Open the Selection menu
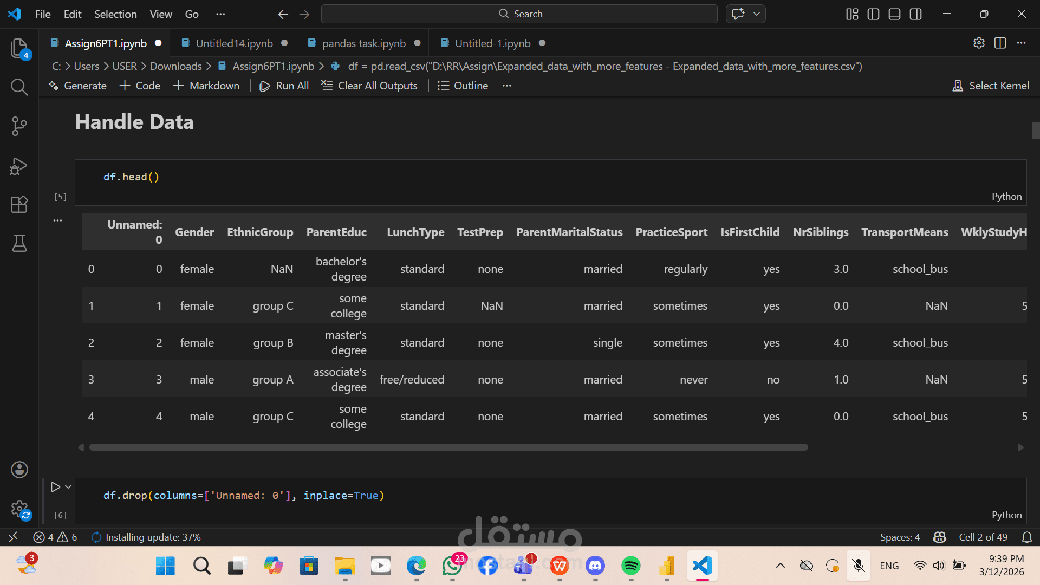Viewport: 1040px width, 585px height. [x=115, y=14]
